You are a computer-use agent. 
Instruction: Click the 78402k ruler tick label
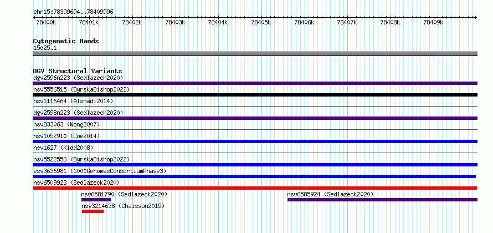pos(132,22)
